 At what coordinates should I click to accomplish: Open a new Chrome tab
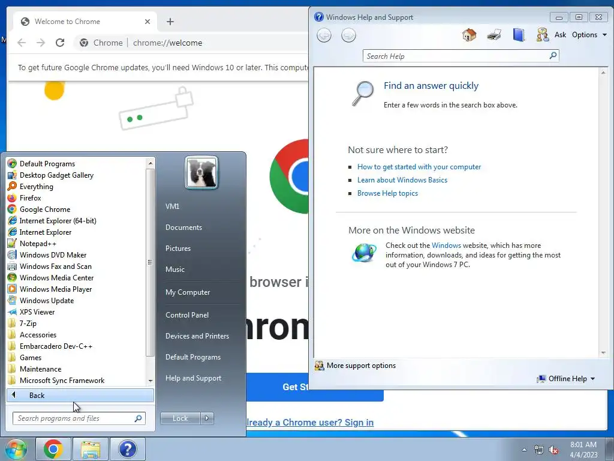point(170,22)
